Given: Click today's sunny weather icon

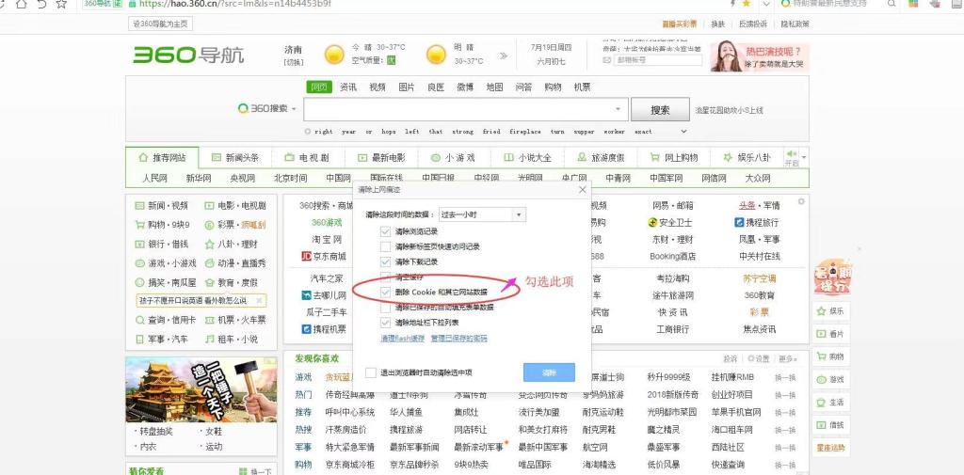Looking at the screenshot, I should [x=334, y=54].
